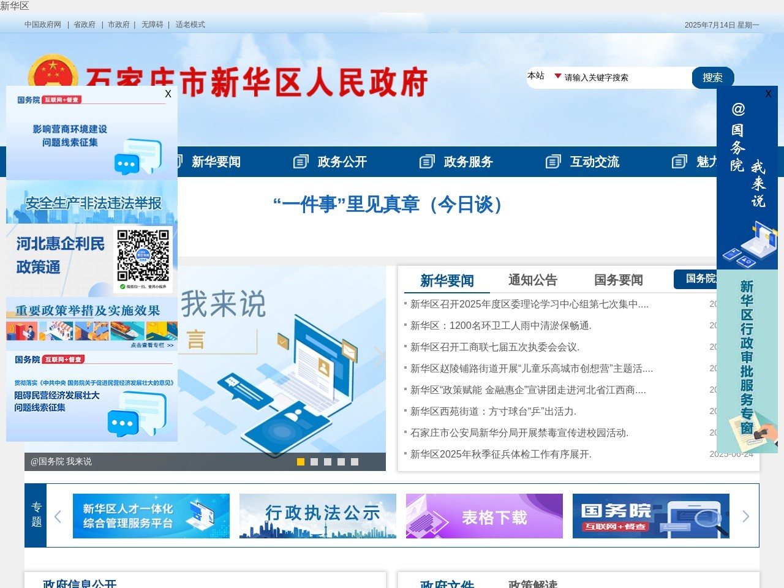
Task: Open 国务院互联网+督查 banner in 专题 row
Action: pos(651,516)
